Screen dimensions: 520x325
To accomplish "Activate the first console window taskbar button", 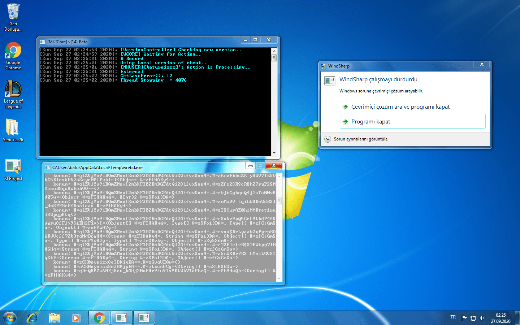I will pyautogui.click(x=122, y=318).
